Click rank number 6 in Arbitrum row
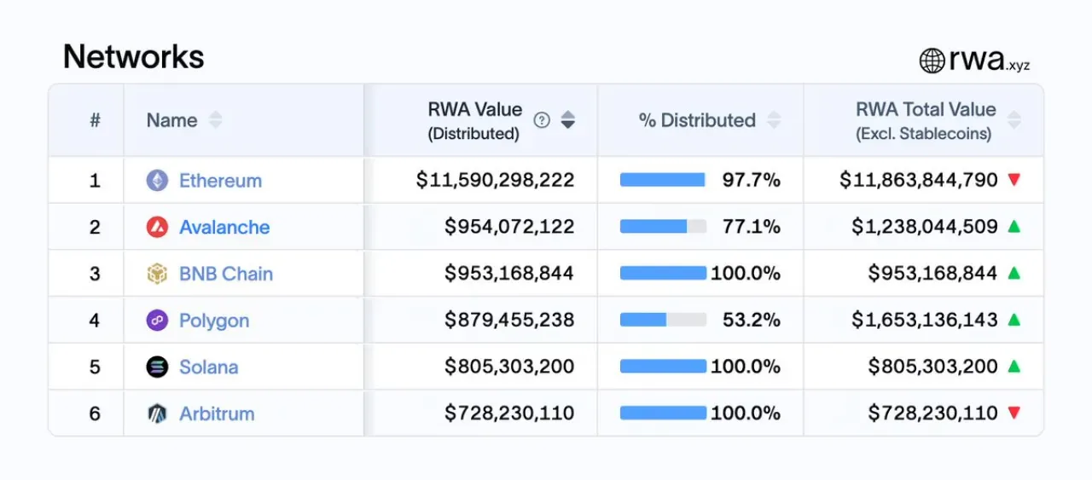This screenshot has height=480, width=1092. [95, 413]
